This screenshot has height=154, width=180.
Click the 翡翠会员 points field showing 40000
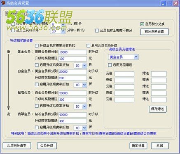click(x=72, y=115)
